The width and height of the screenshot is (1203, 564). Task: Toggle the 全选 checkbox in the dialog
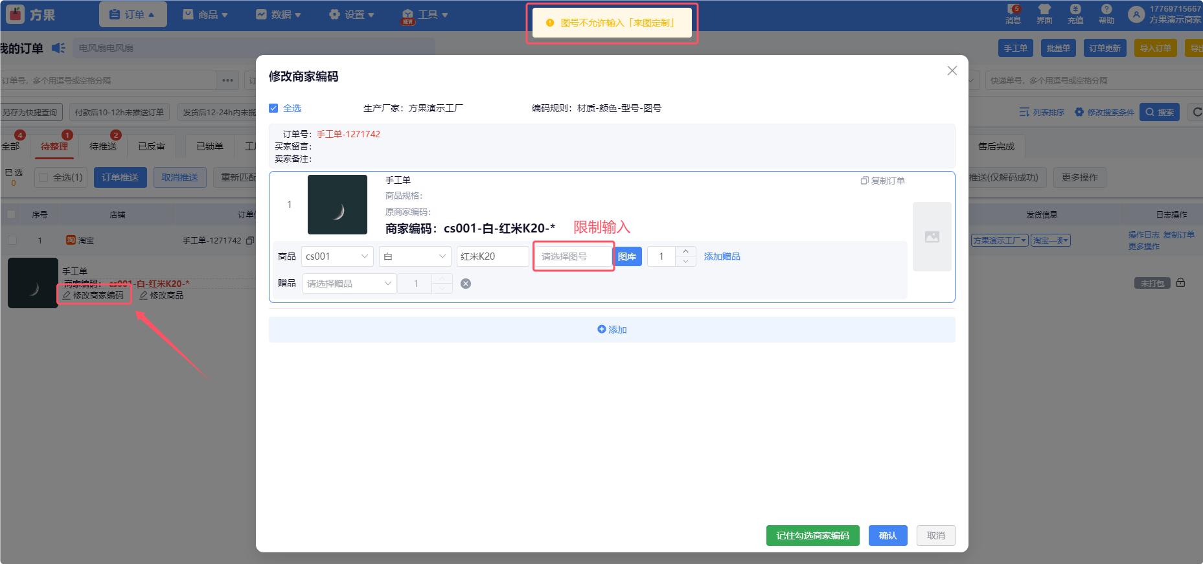(273, 108)
